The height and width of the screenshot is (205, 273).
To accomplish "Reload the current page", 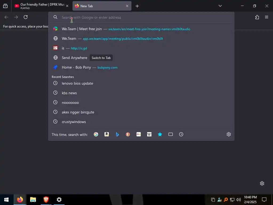I will (x=26, y=17).
